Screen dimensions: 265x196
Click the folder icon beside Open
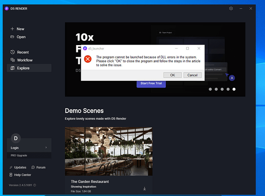13,36
